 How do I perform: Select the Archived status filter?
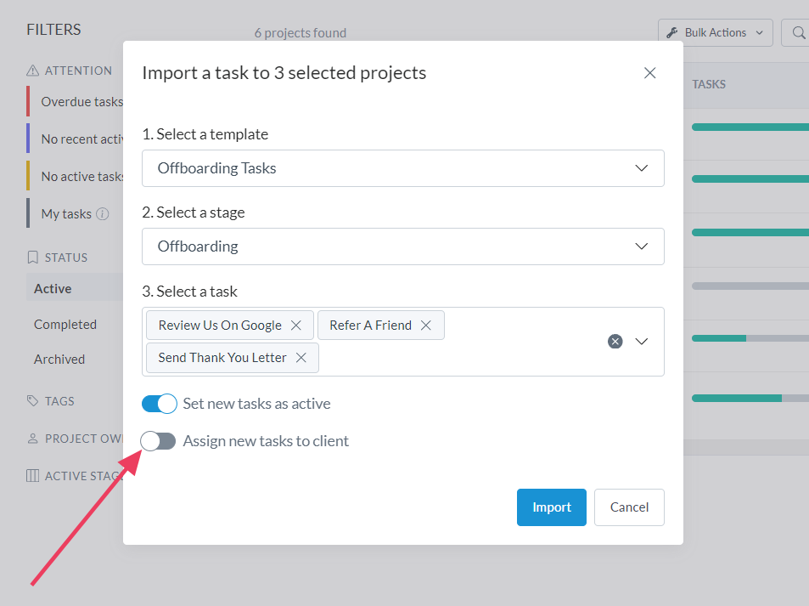[x=59, y=360]
